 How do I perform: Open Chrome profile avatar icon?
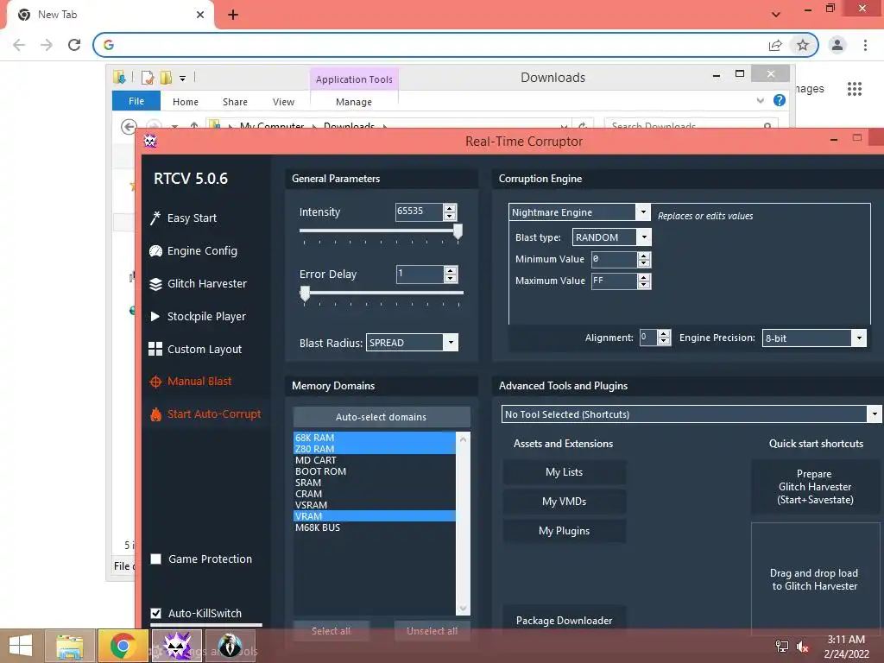click(837, 45)
